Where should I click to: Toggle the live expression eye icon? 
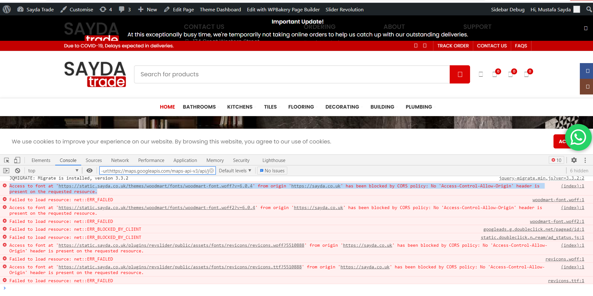click(89, 171)
